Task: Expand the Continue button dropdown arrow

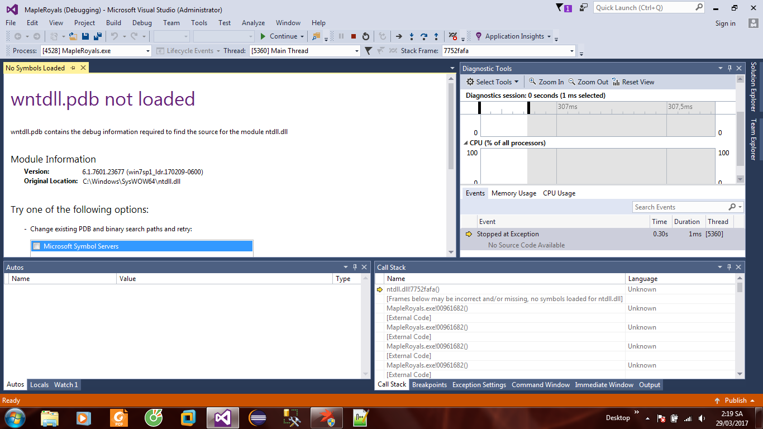Action: click(302, 36)
